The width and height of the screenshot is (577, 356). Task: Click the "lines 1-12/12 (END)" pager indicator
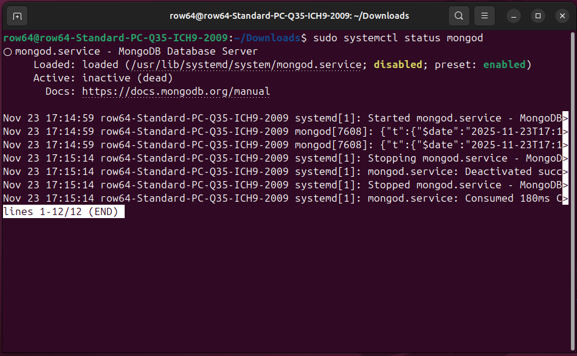64,211
